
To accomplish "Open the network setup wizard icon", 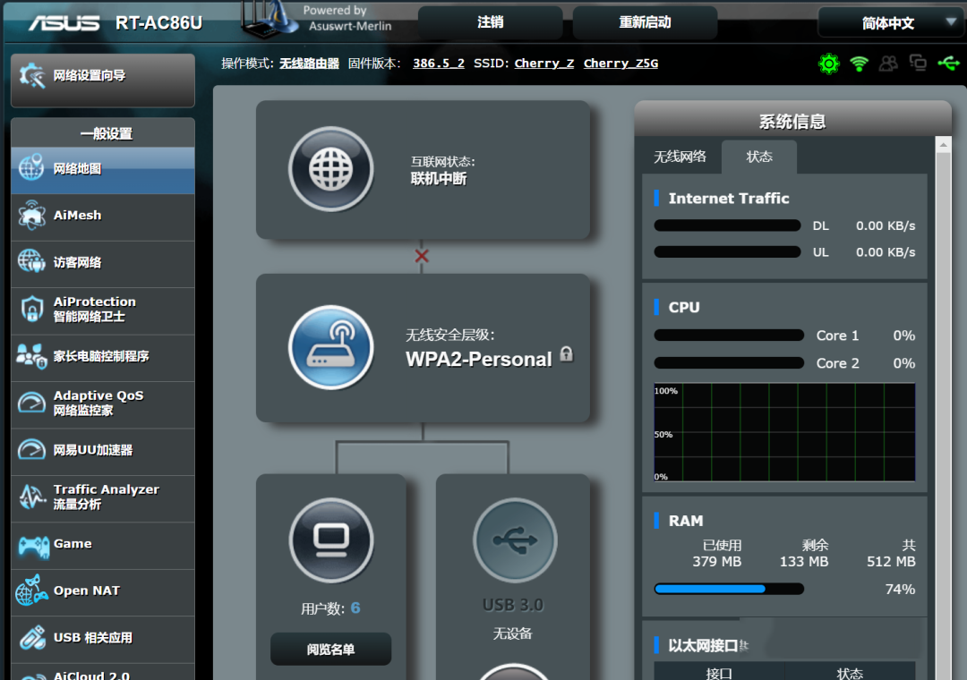I will pos(31,76).
